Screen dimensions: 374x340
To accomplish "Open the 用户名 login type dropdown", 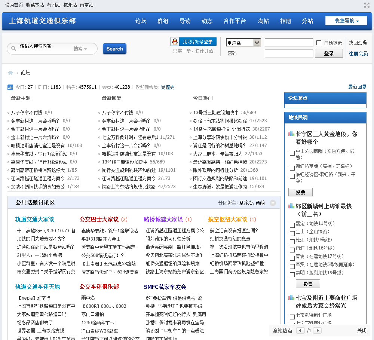I will click(x=243, y=43).
